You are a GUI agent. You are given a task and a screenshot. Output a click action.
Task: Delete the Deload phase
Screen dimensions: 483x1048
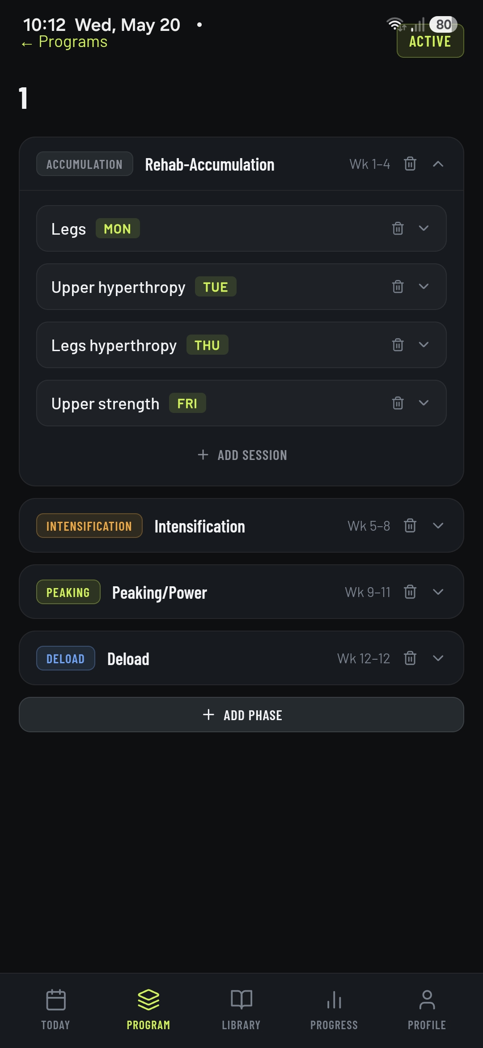click(x=410, y=658)
